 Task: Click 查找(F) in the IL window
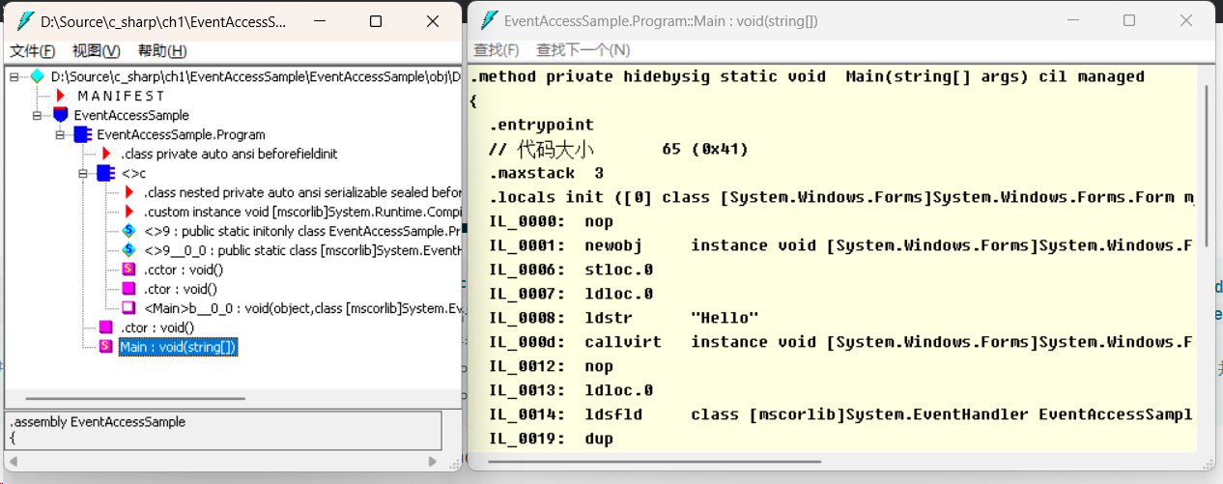[x=497, y=49]
